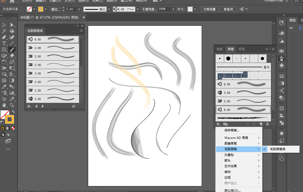This screenshot has height=192, width=303.
Task: Select the Paintbrush tool in the toolbox
Action: coord(12,49)
